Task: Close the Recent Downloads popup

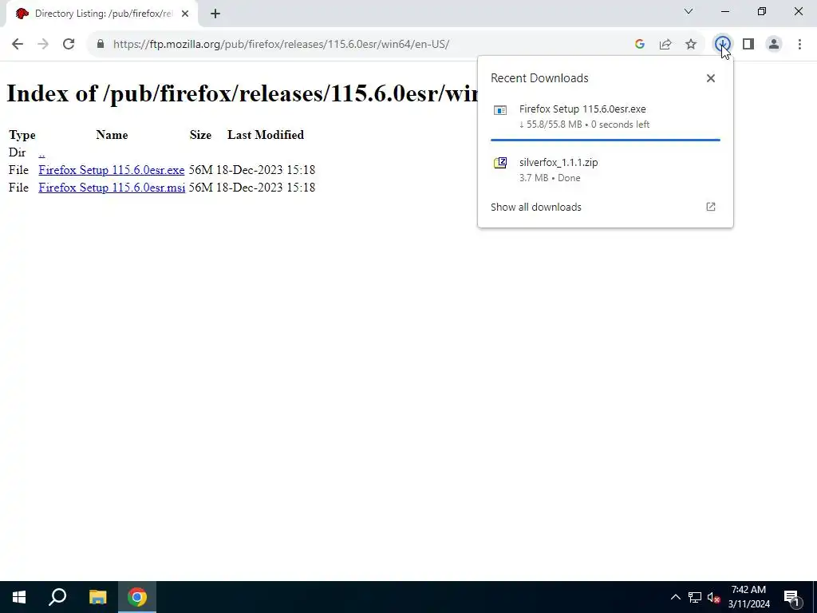Action: (711, 78)
